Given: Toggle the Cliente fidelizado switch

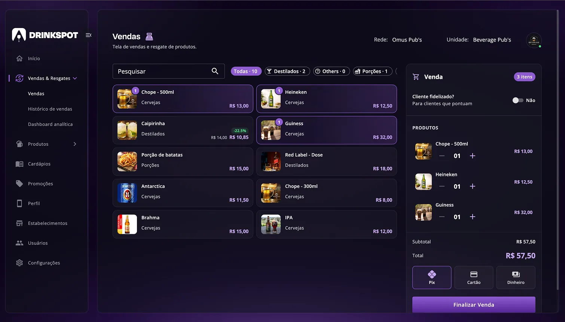Looking at the screenshot, I should click(518, 100).
